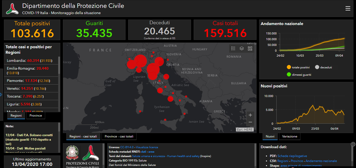This screenshot has width=356, height=168.
Task: Open the basemap gallery grid icon
Action: pos(250,48)
